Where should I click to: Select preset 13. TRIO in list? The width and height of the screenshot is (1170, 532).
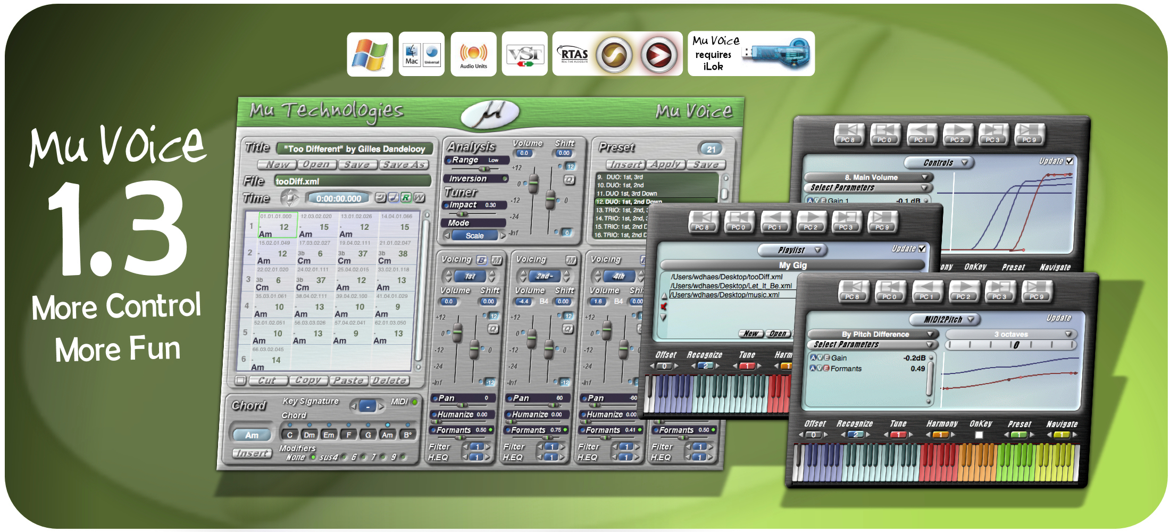[x=621, y=210]
